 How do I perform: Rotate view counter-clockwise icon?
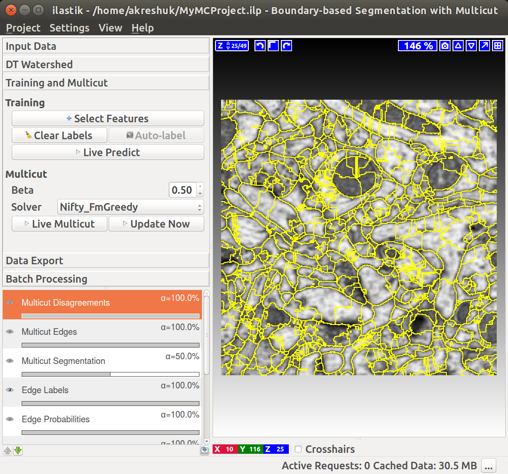260,46
